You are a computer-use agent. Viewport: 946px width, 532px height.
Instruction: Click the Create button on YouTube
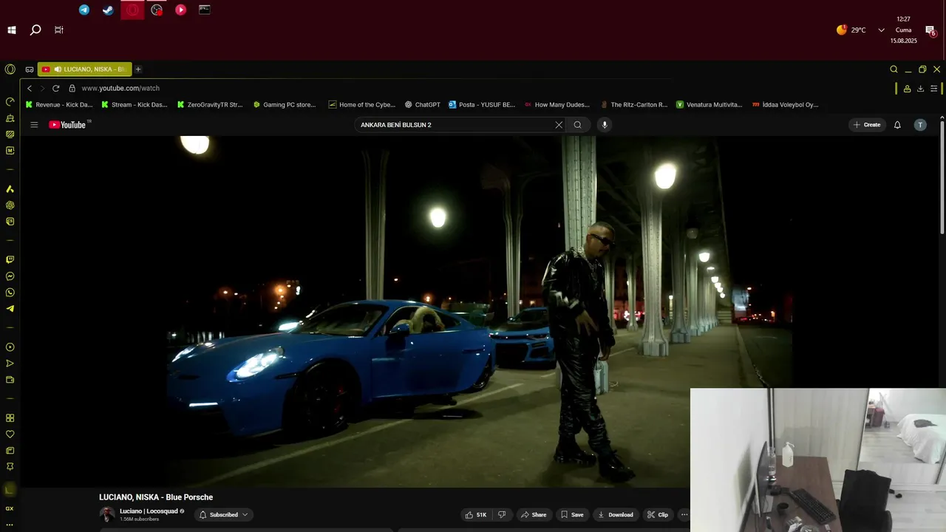coord(867,125)
